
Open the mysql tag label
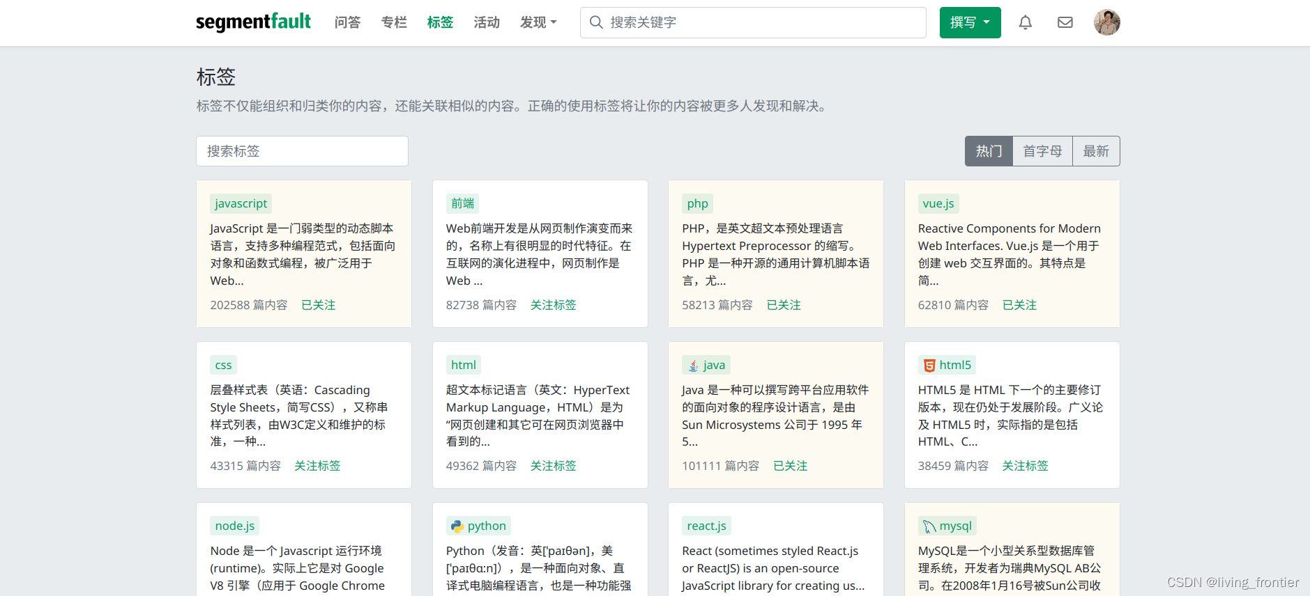[x=947, y=526]
